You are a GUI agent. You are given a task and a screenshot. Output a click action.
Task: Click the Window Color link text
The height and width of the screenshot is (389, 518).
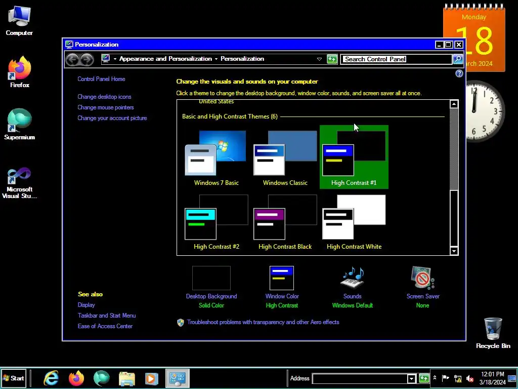282,296
